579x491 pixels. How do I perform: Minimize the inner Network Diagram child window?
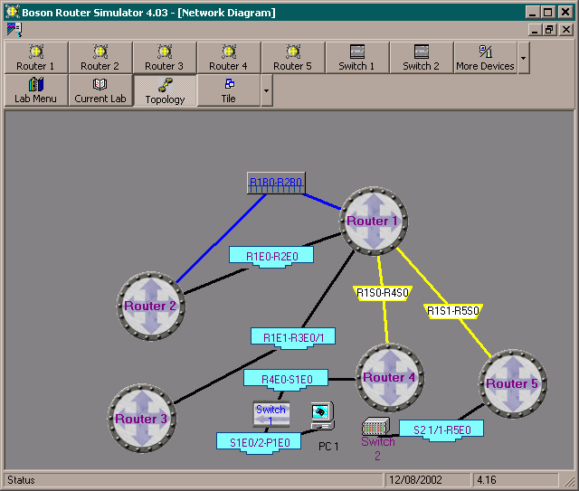click(x=535, y=30)
